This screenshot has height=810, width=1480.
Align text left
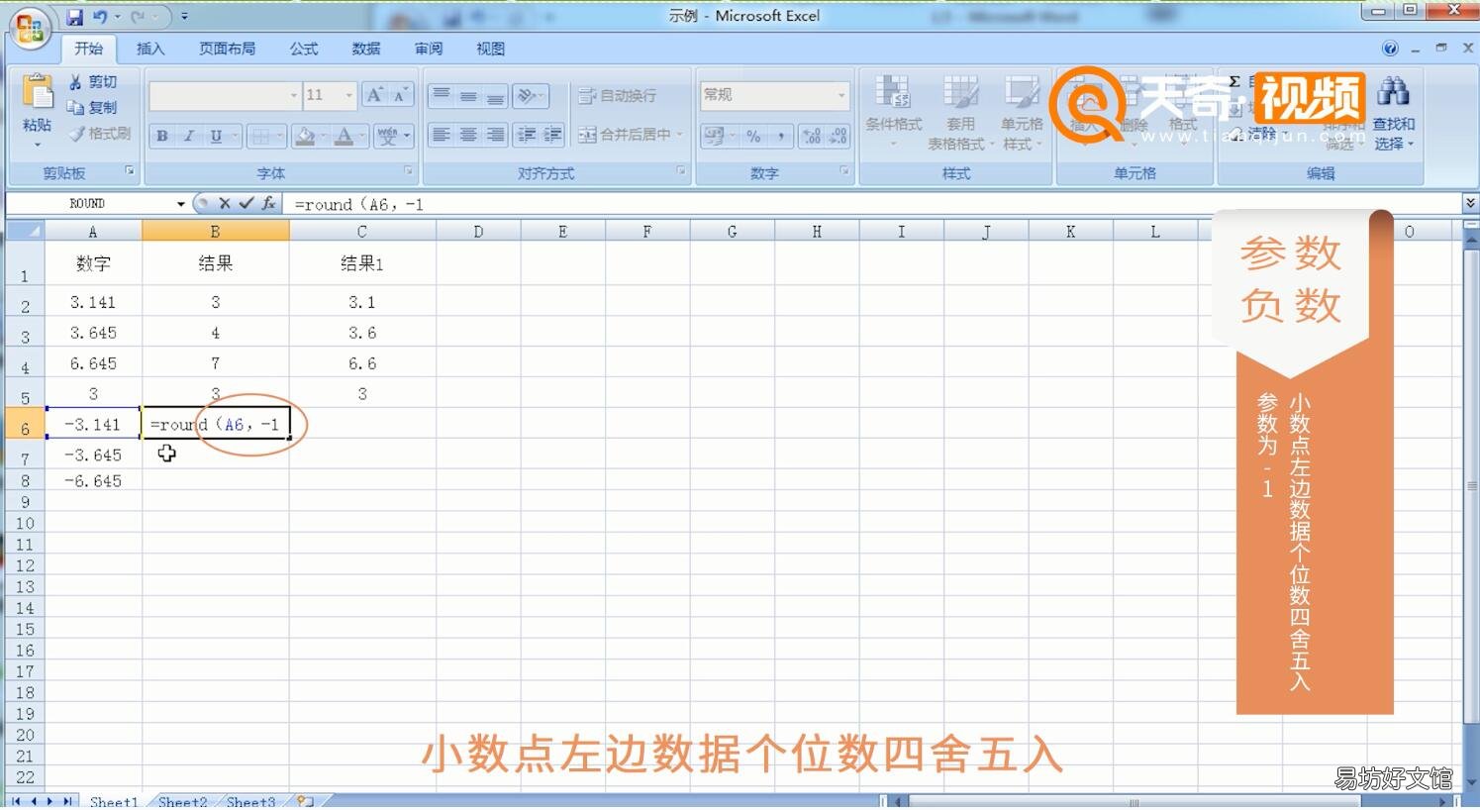[442, 135]
